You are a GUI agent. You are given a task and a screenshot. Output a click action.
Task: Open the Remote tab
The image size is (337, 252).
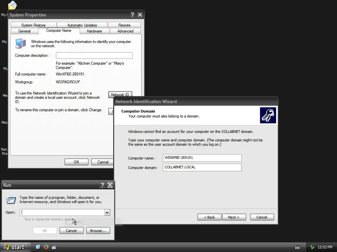coord(124,25)
